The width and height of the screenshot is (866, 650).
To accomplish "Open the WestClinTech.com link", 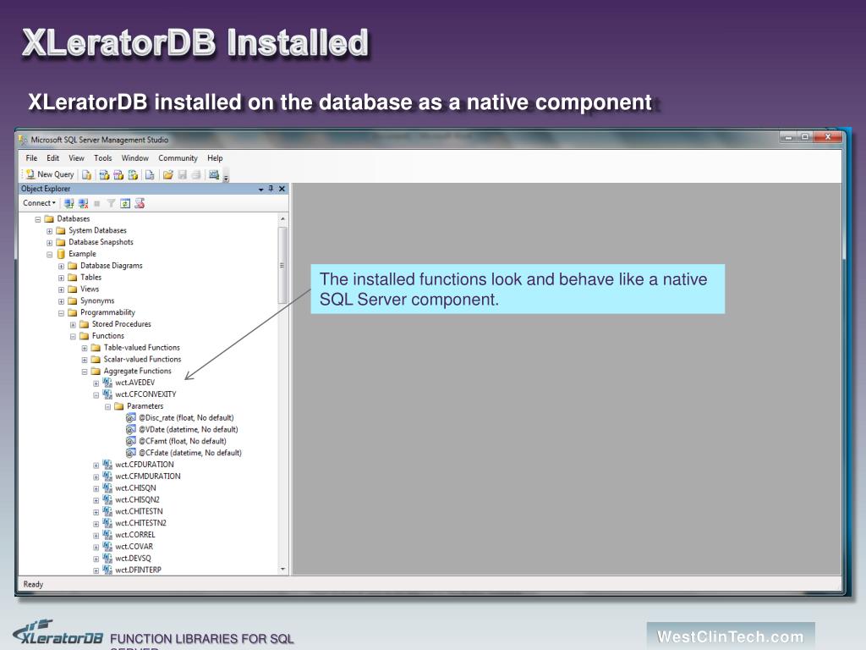I will [x=730, y=636].
